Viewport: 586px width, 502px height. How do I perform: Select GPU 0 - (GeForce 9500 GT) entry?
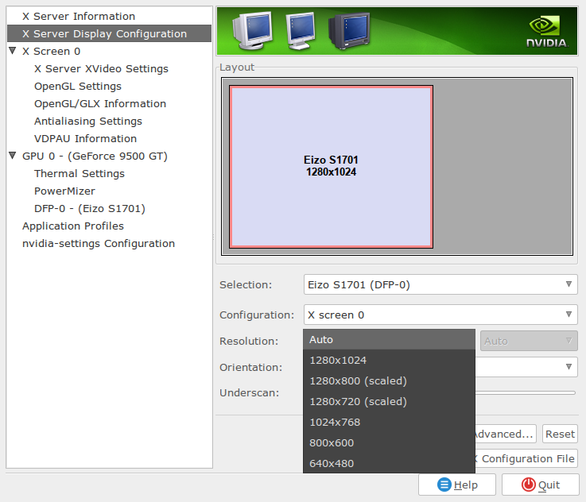tap(95, 156)
